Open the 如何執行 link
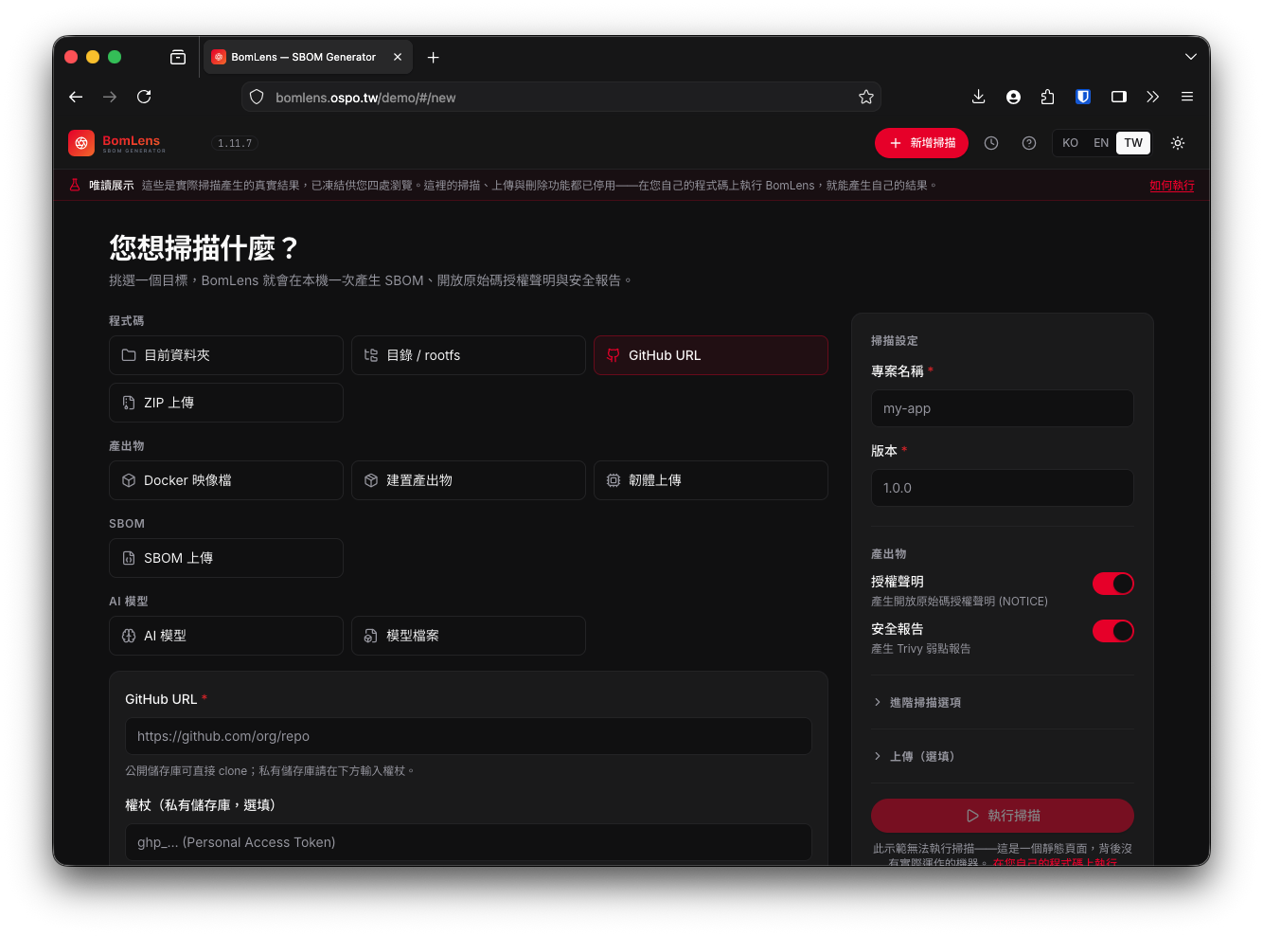Image resolution: width=1263 pixels, height=936 pixels. [x=1172, y=186]
